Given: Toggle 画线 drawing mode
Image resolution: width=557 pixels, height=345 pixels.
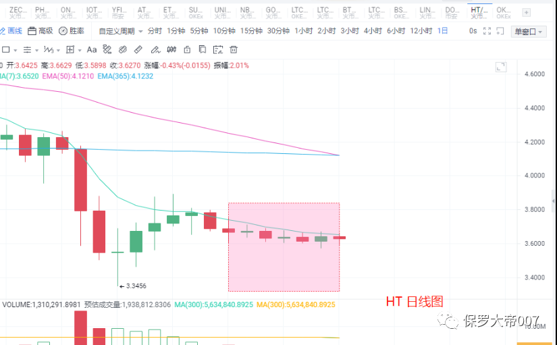Looking at the screenshot, I should coord(11,31).
